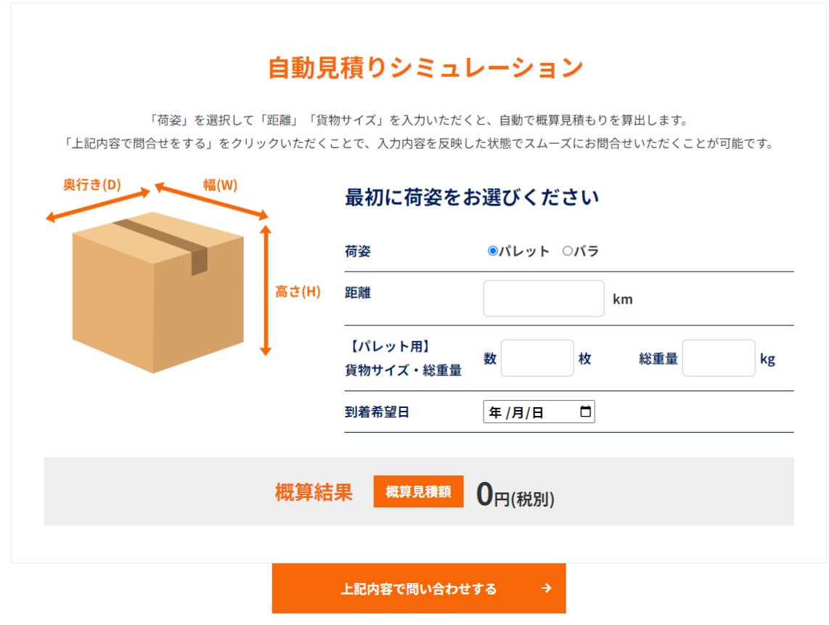Open the calendar picker icon for 到着希望日
This screenshot has width=829, height=625.
pos(586,412)
